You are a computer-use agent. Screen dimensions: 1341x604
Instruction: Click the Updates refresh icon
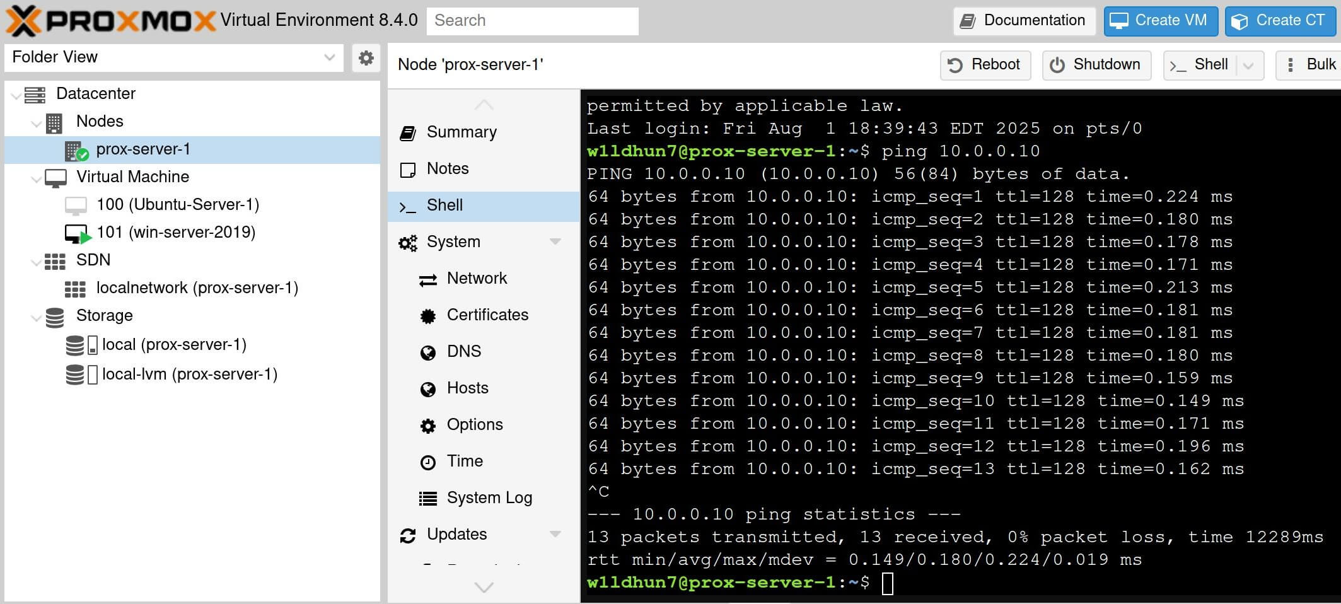pyautogui.click(x=408, y=536)
